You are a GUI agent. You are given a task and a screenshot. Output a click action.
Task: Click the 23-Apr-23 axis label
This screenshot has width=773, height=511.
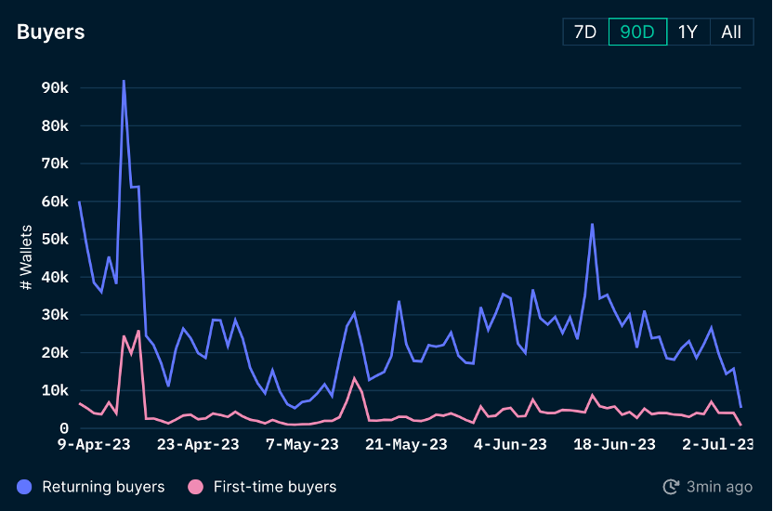click(x=198, y=444)
